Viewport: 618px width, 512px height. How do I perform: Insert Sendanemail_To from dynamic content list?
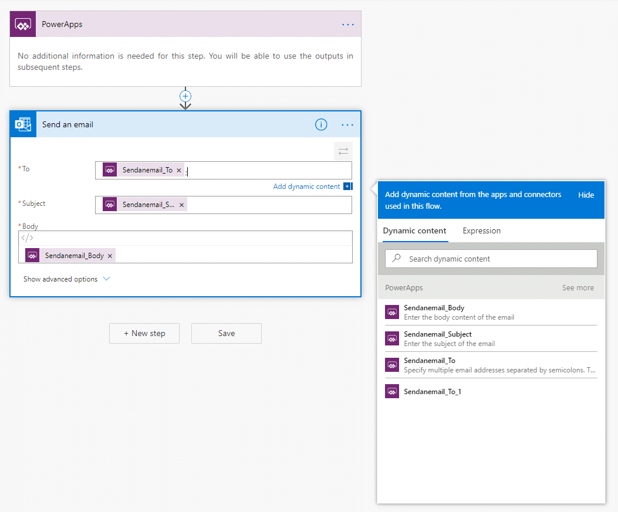(x=491, y=365)
